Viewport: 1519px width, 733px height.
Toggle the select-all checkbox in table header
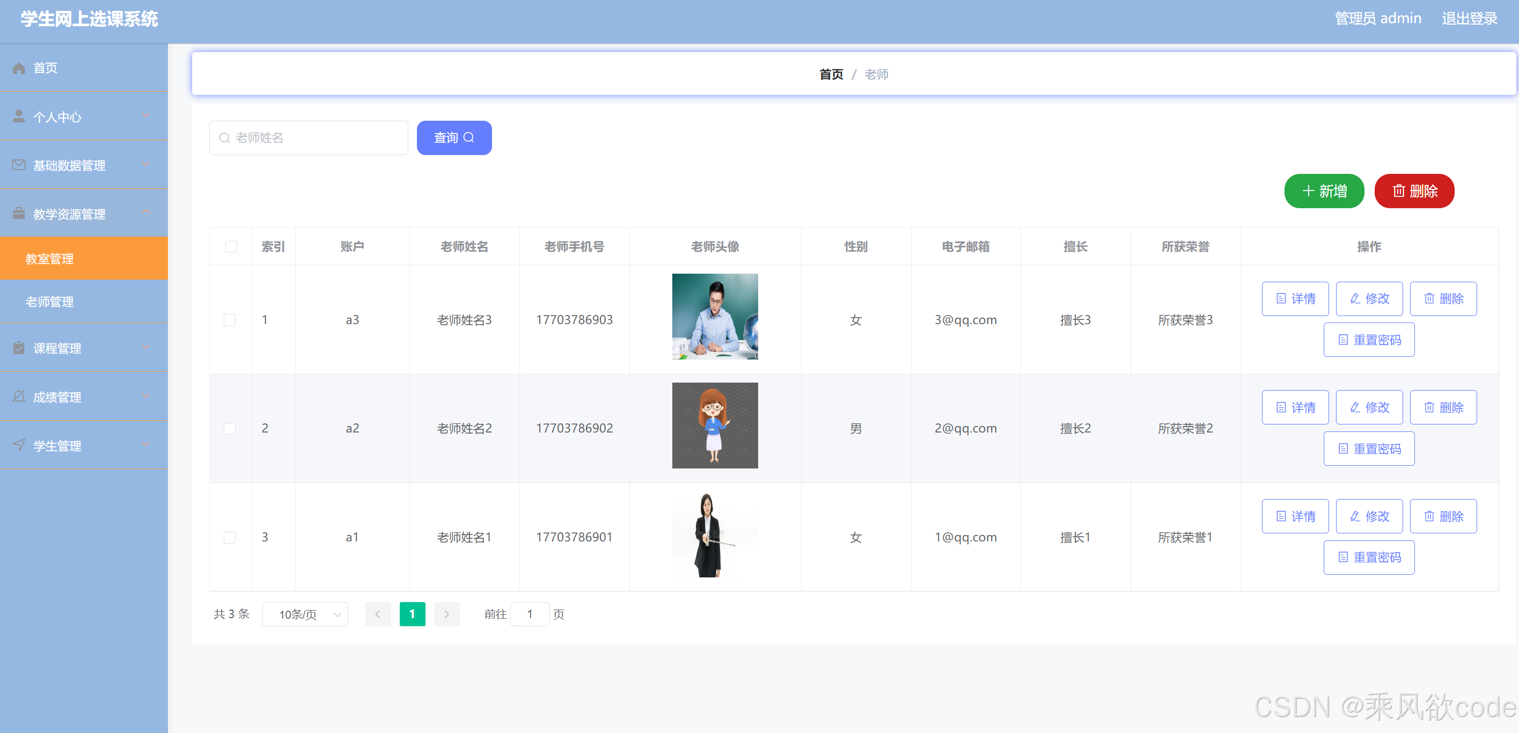tap(231, 246)
